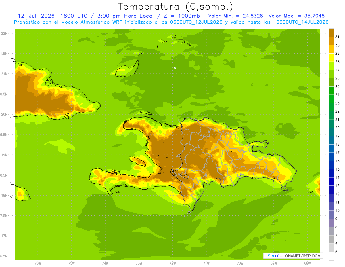The height and width of the screenshot is (267, 345).
Task: Pick the dark blue legend band between 12 and 13
Action: click(x=331, y=190)
